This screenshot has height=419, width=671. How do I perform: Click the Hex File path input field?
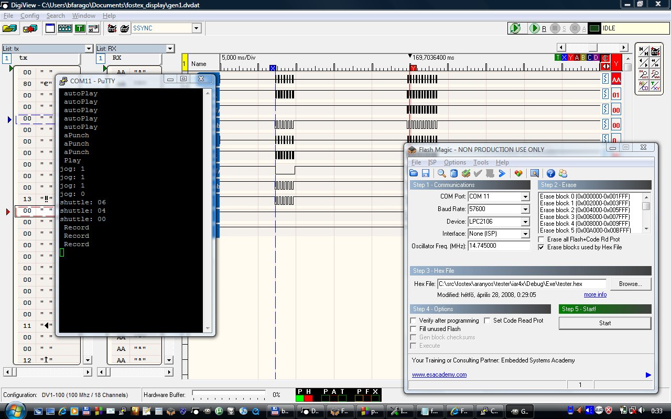(x=522, y=284)
